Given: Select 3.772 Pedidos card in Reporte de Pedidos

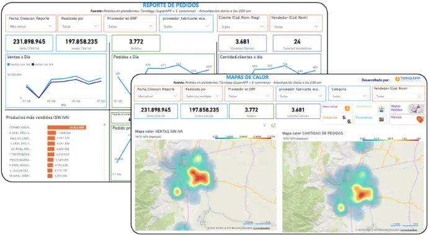Looking at the screenshot, I should (136, 43).
